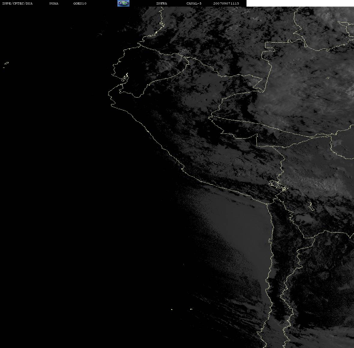Select the INPE/CPTEC/DSA header text
Viewport: 354px width, 348px height.
17,3
